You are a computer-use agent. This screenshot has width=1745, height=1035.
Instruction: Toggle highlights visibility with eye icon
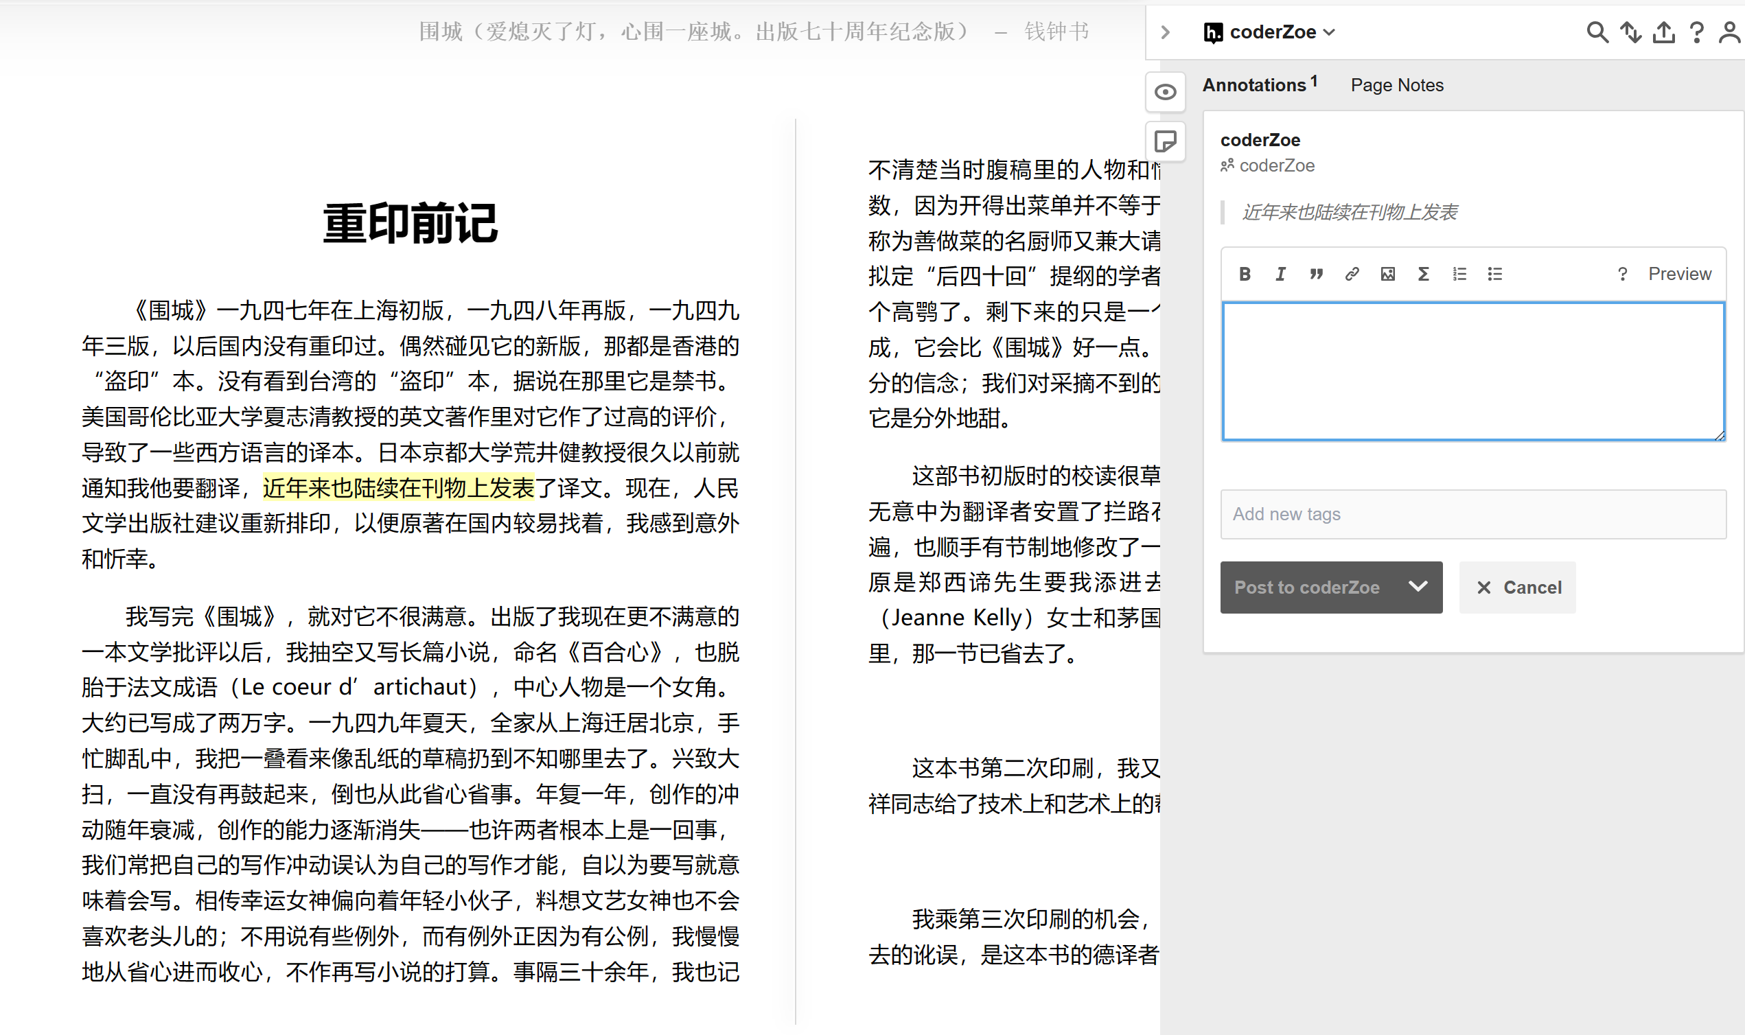tap(1166, 91)
